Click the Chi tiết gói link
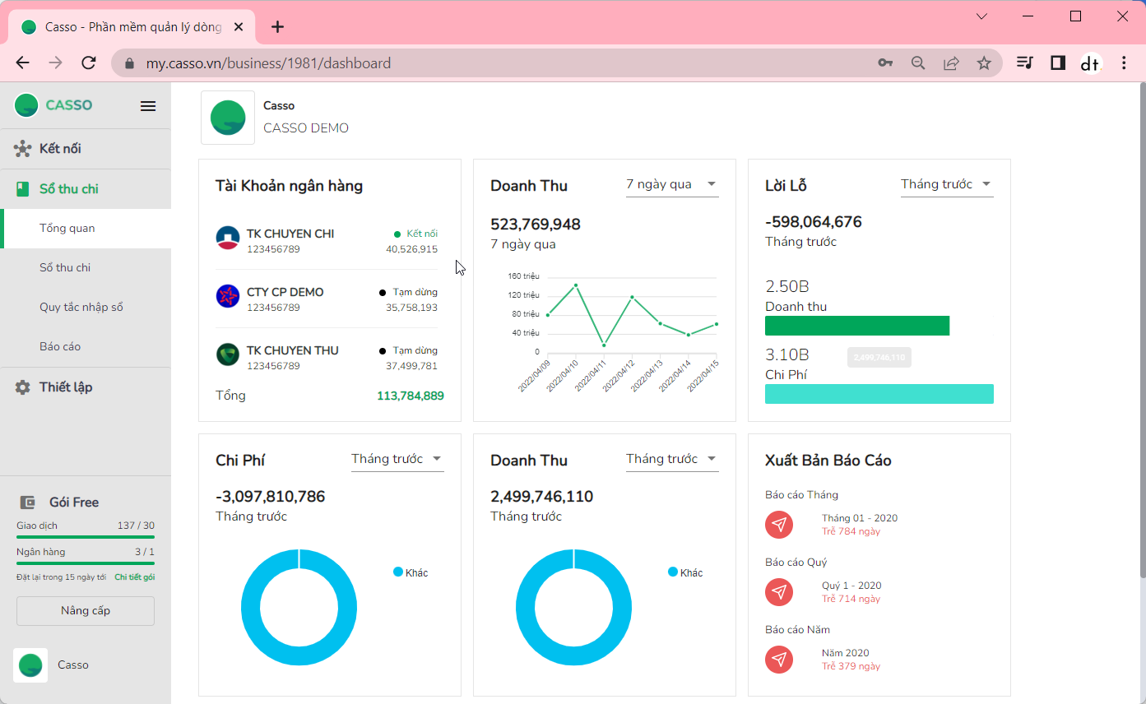 click(x=134, y=577)
